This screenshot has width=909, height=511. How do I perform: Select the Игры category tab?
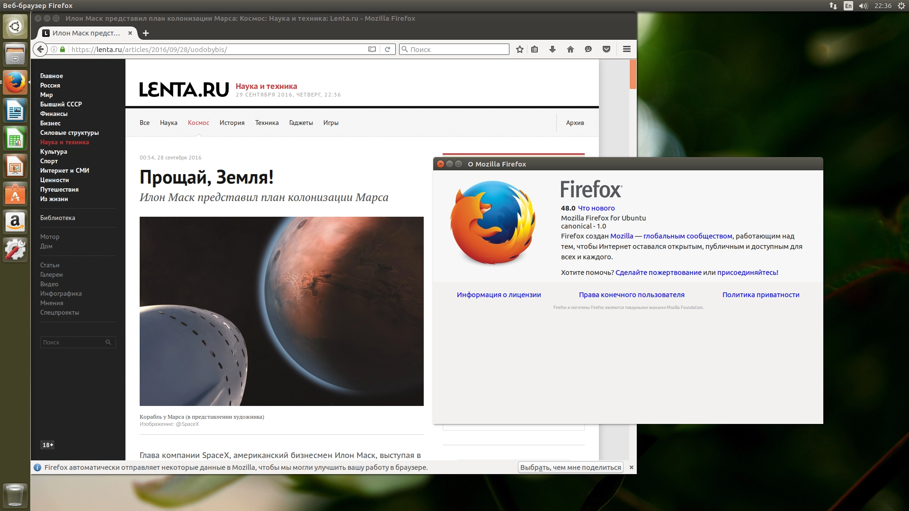click(331, 123)
